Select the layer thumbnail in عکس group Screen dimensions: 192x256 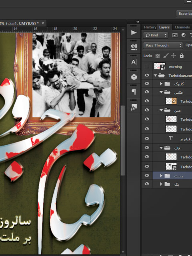coord(171,101)
